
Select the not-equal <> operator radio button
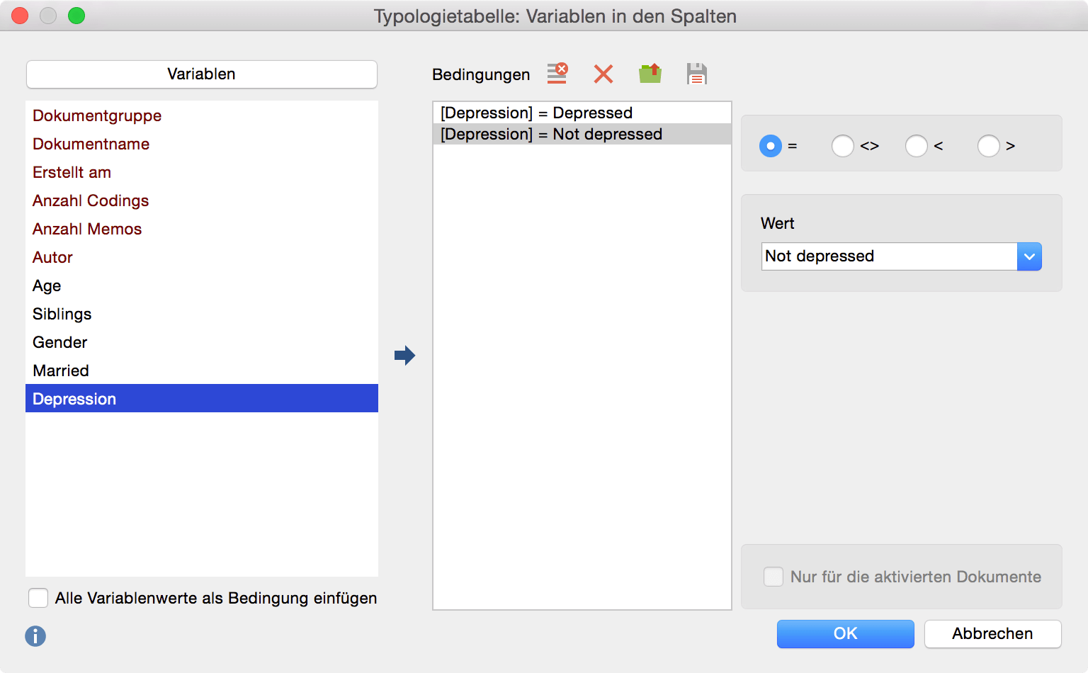coord(843,146)
